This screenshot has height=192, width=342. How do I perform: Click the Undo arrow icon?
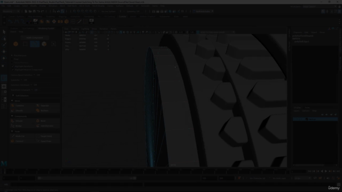[x=38, y=11]
